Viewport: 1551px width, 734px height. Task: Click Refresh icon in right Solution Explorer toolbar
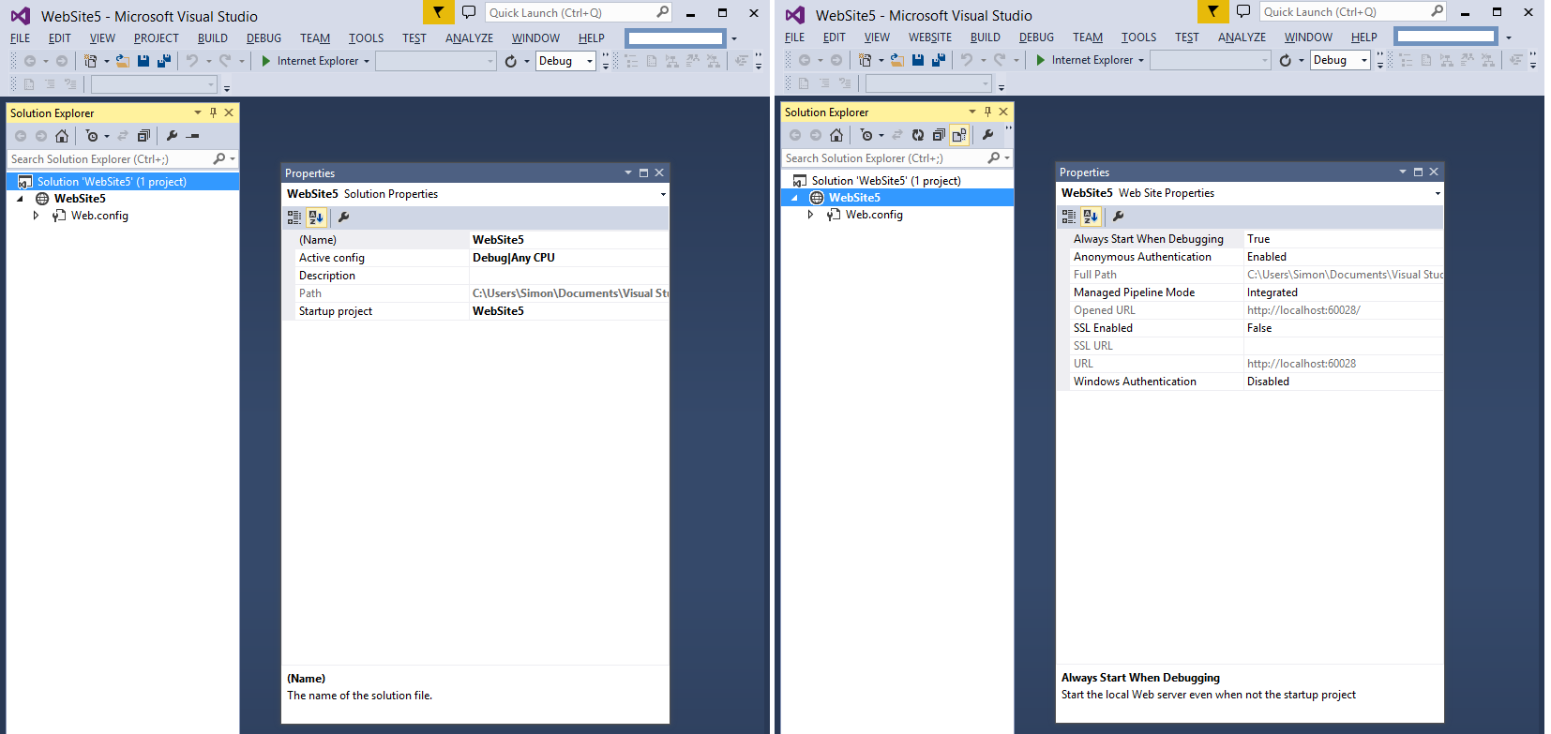pos(918,135)
